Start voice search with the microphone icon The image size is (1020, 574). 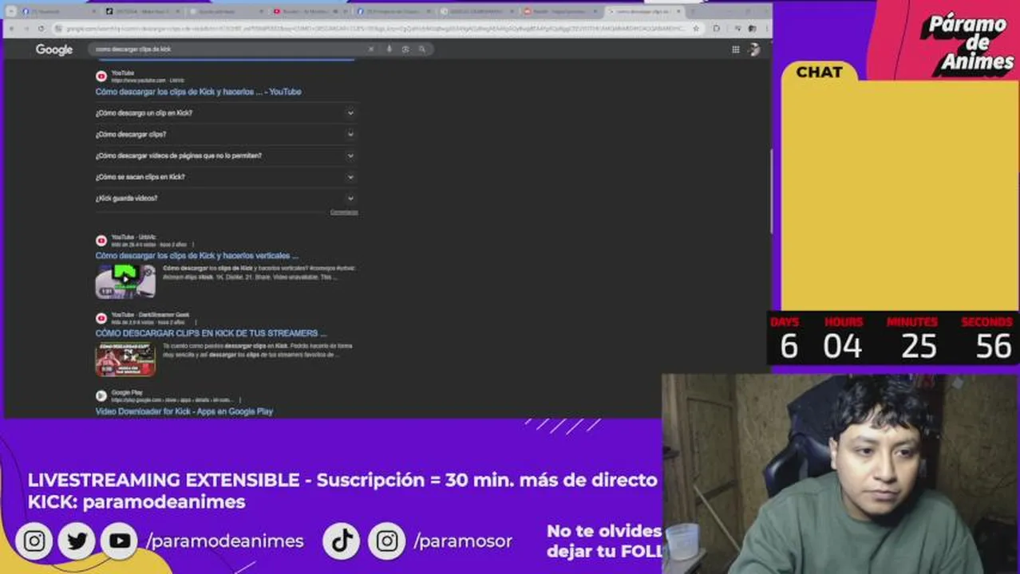pos(389,49)
